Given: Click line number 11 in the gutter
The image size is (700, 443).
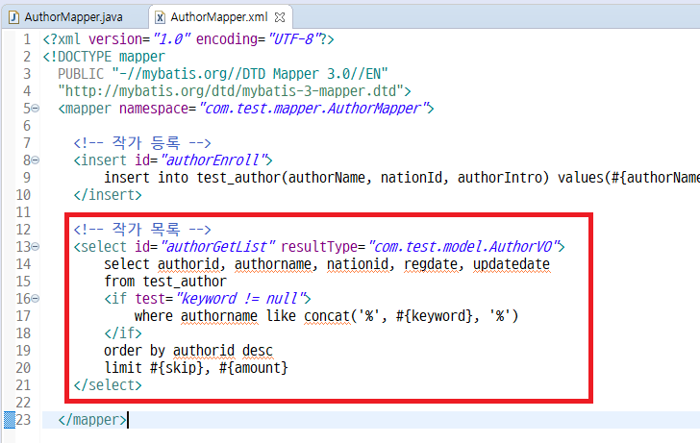Looking at the screenshot, I should click(23, 212).
